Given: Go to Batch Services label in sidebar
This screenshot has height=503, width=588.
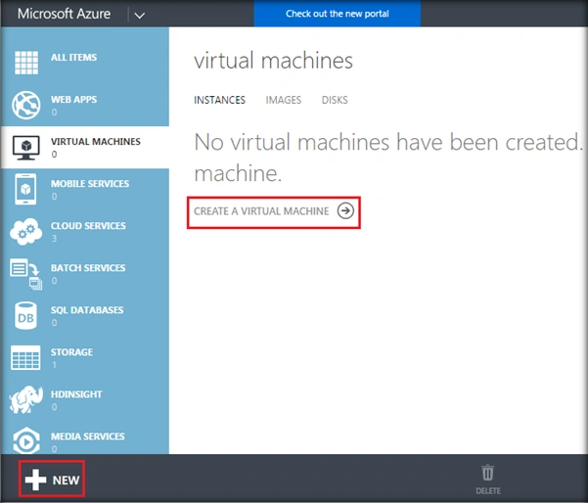Looking at the screenshot, I should (x=88, y=268).
